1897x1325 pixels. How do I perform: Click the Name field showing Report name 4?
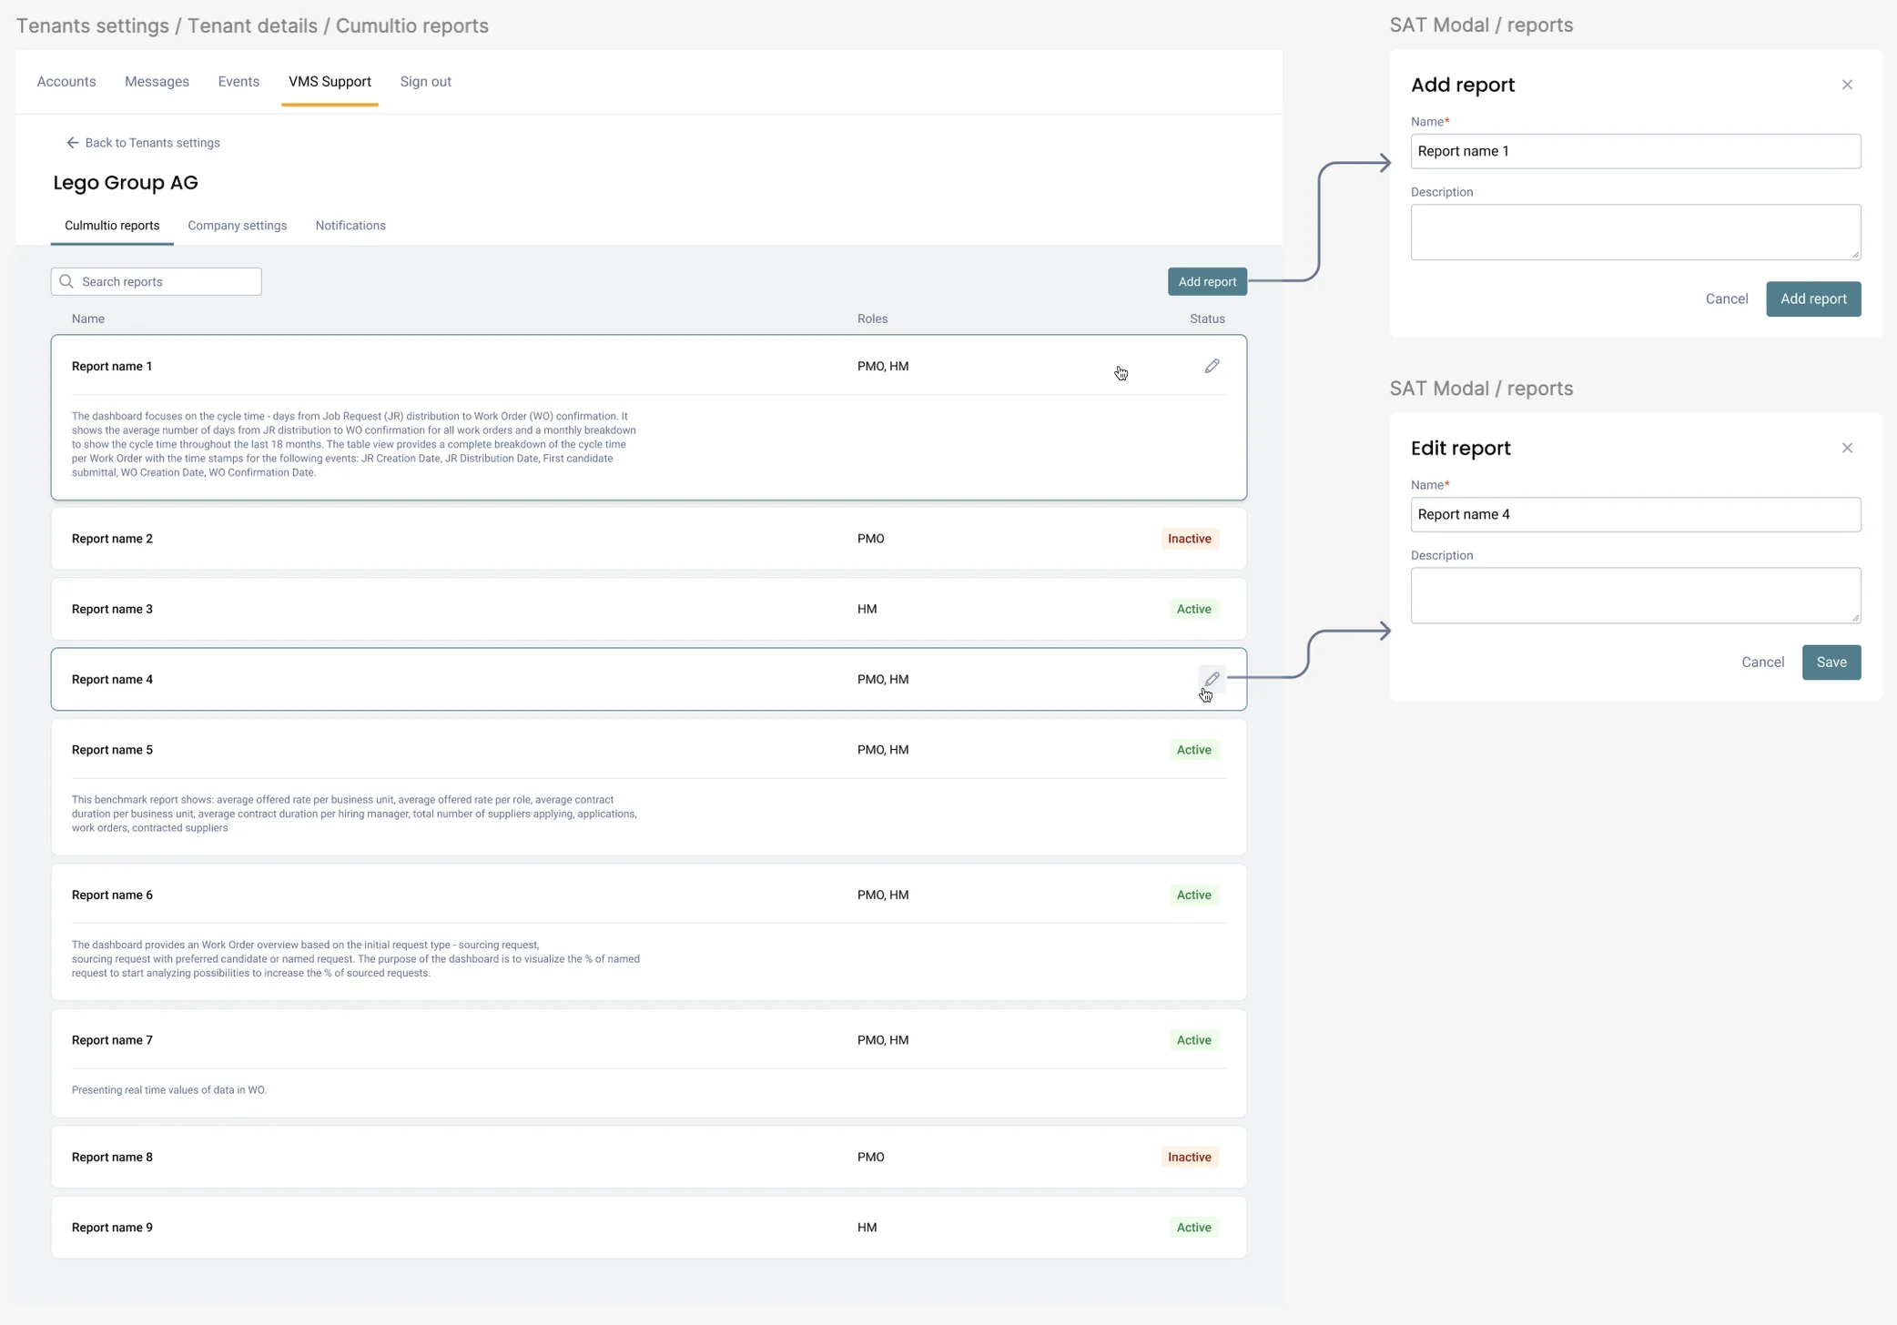[x=1635, y=514]
